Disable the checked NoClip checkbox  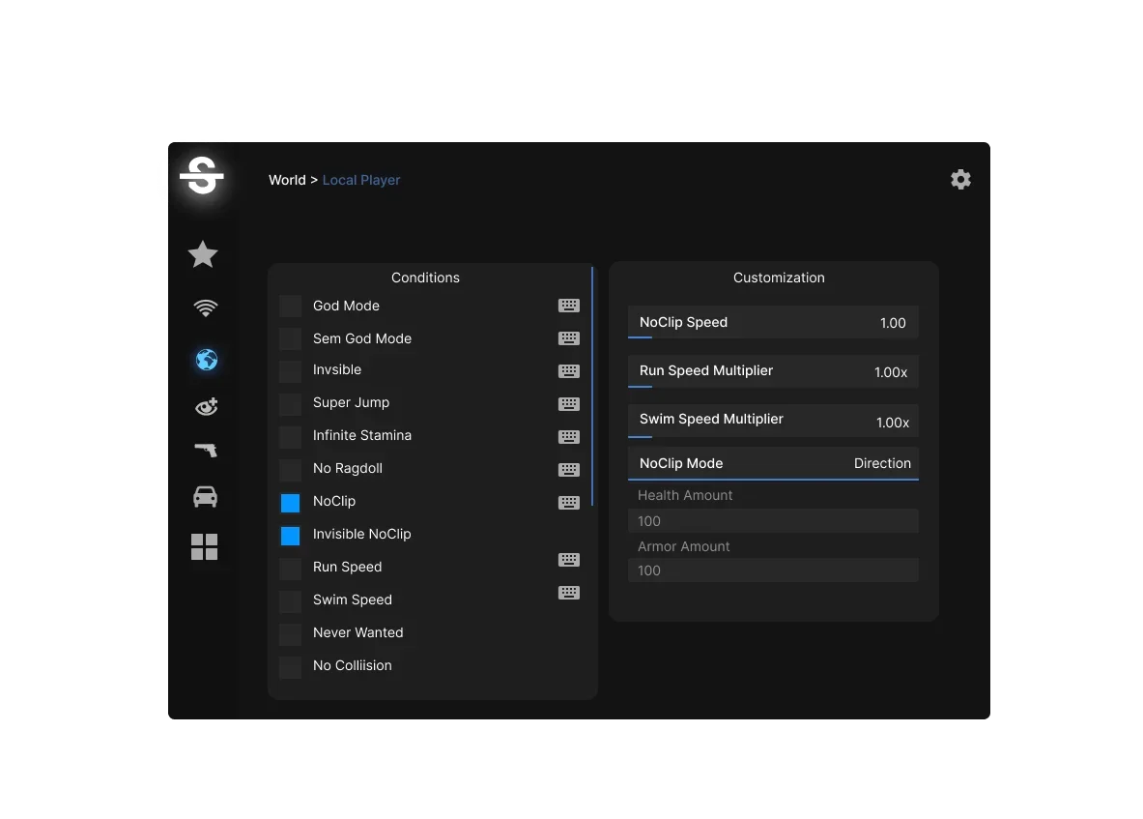[x=290, y=503]
